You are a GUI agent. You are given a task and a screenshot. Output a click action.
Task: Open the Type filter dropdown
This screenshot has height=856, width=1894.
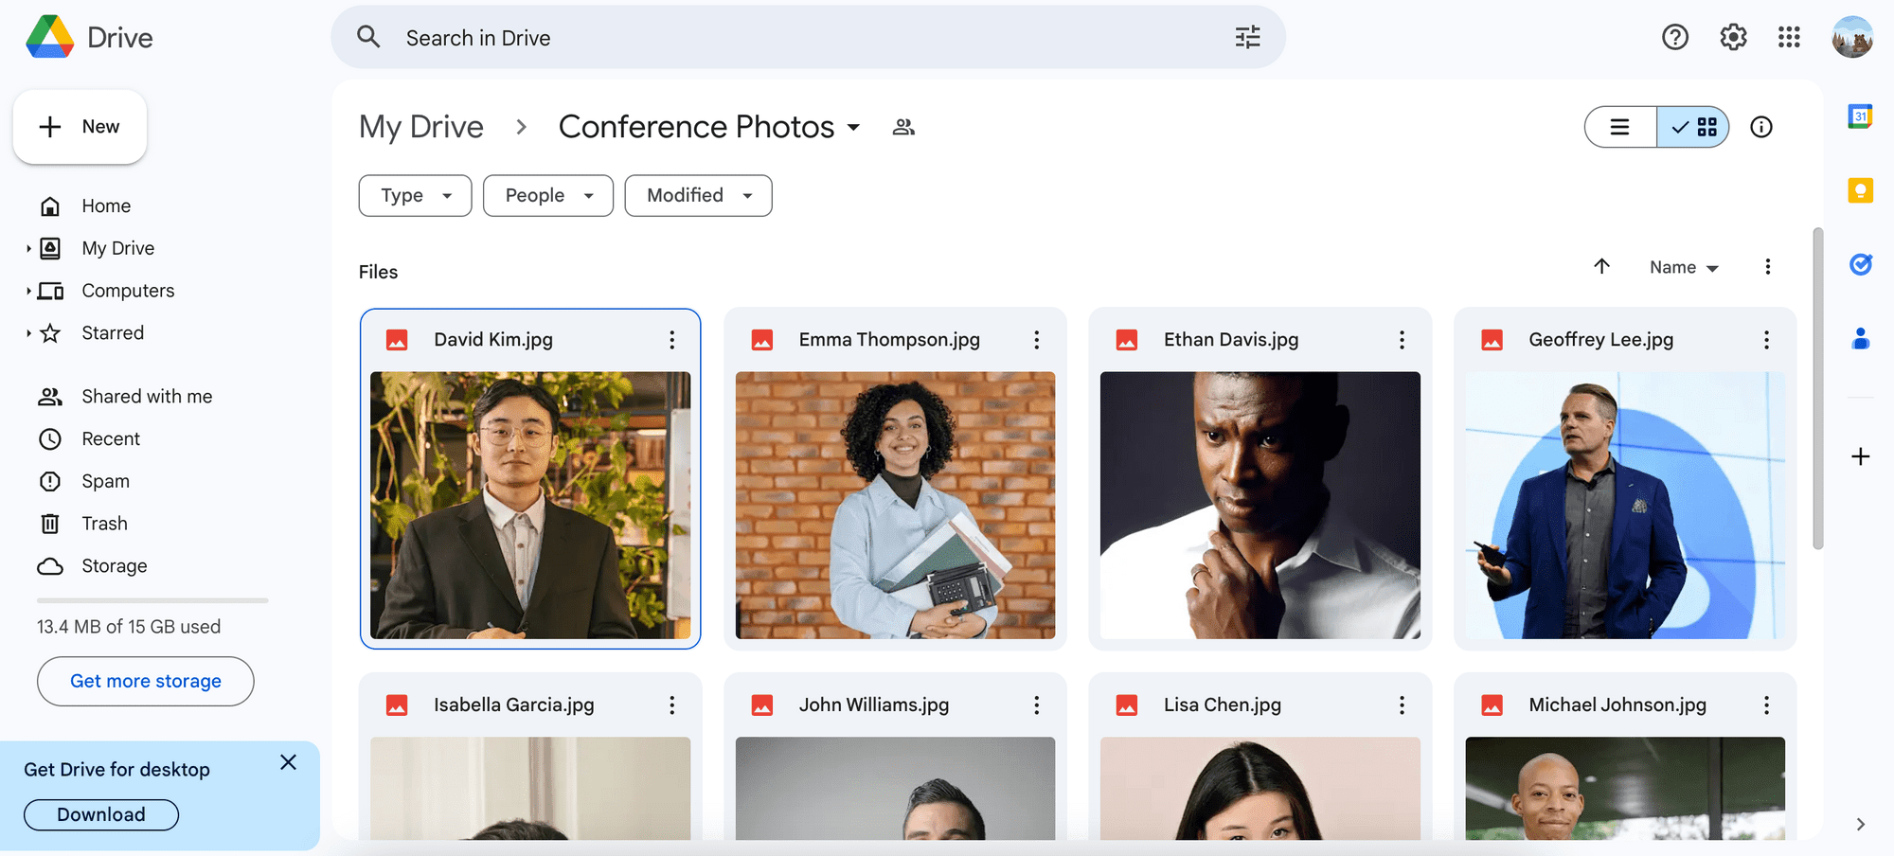pos(415,195)
